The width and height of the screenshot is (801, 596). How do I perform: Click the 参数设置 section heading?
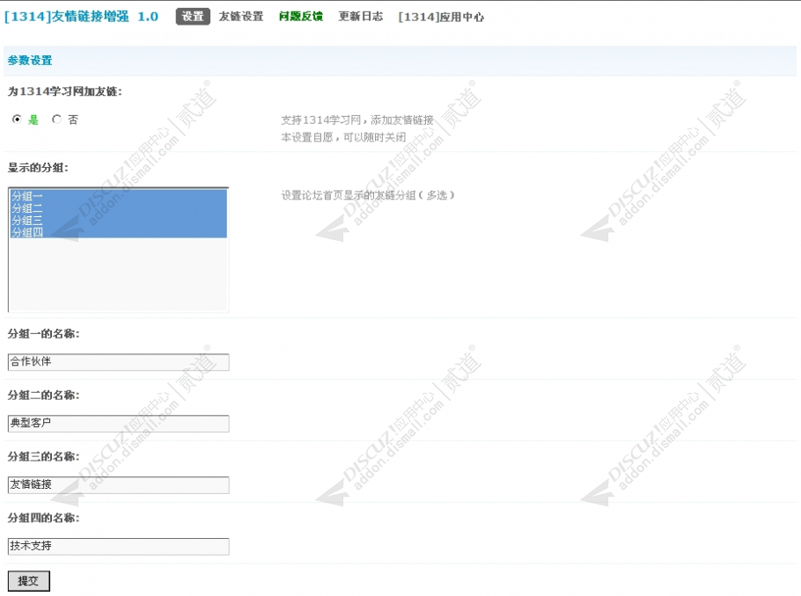coord(30,60)
